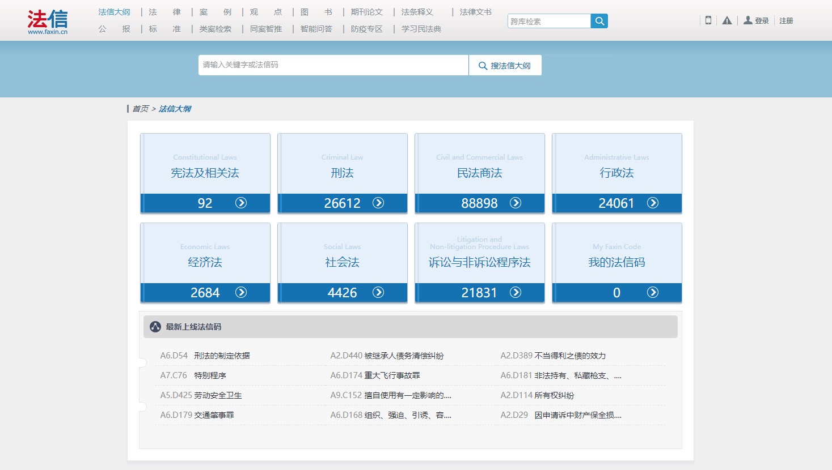Open the 智能问答 menu item
Image resolution: width=832 pixels, height=470 pixels.
pos(316,29)
